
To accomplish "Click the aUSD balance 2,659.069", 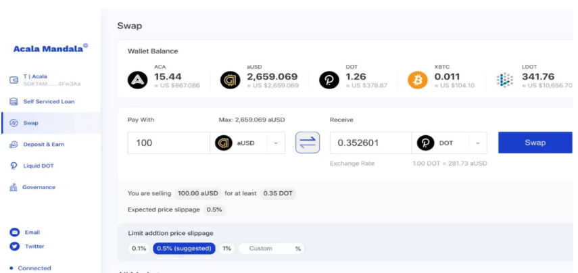I will click(272, 77).
